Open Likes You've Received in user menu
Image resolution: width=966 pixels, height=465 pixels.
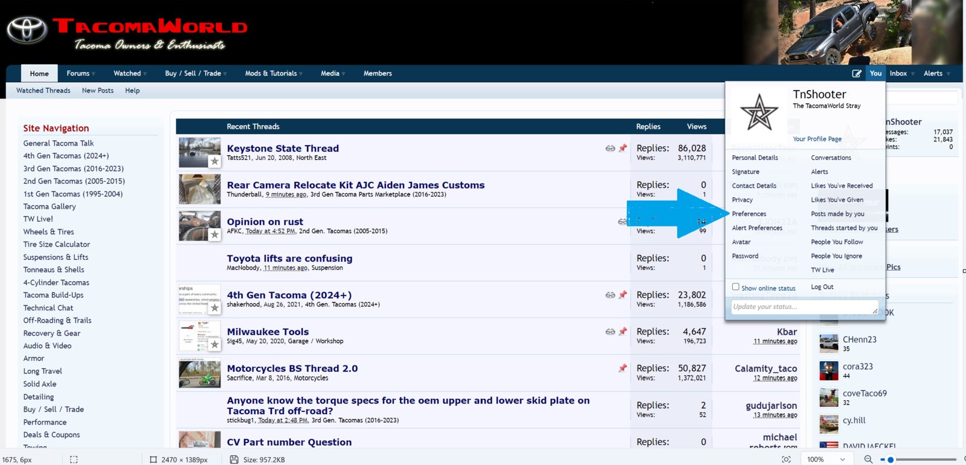point(842,185)
